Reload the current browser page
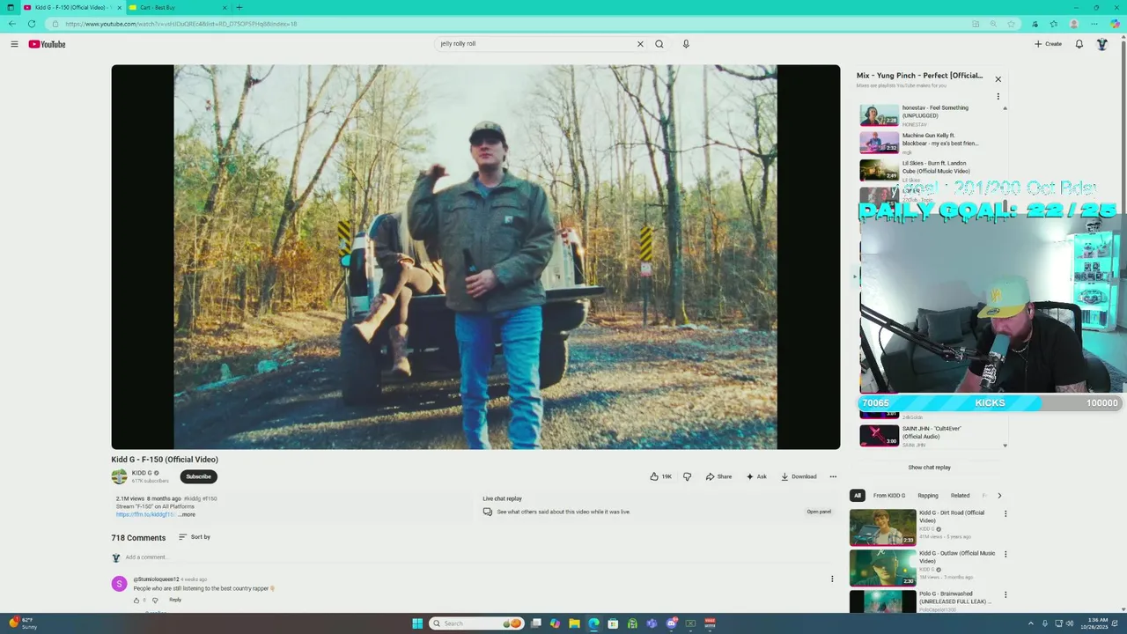 click(32, 24)
